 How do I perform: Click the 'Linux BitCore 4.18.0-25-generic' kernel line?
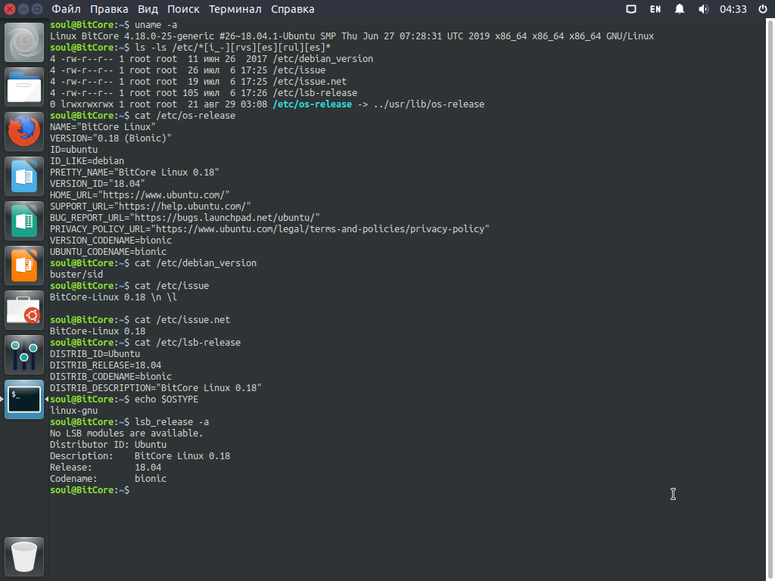[352, 36]
